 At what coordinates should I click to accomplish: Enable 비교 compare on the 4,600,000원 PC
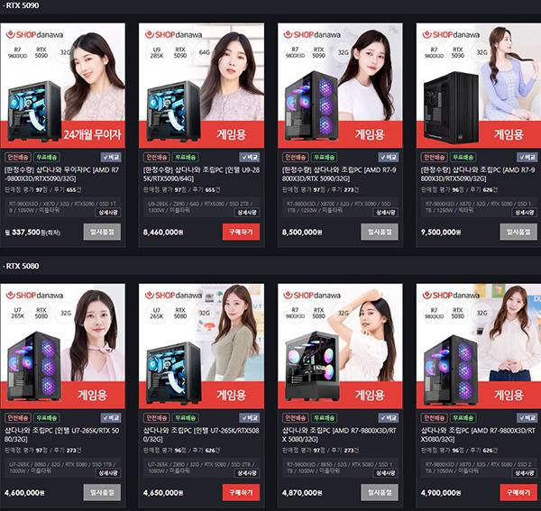pos(111,418)
